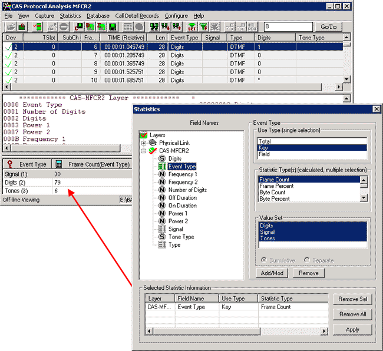
Task: Click the calculator icon in Frame Count header
Action: 58,164
